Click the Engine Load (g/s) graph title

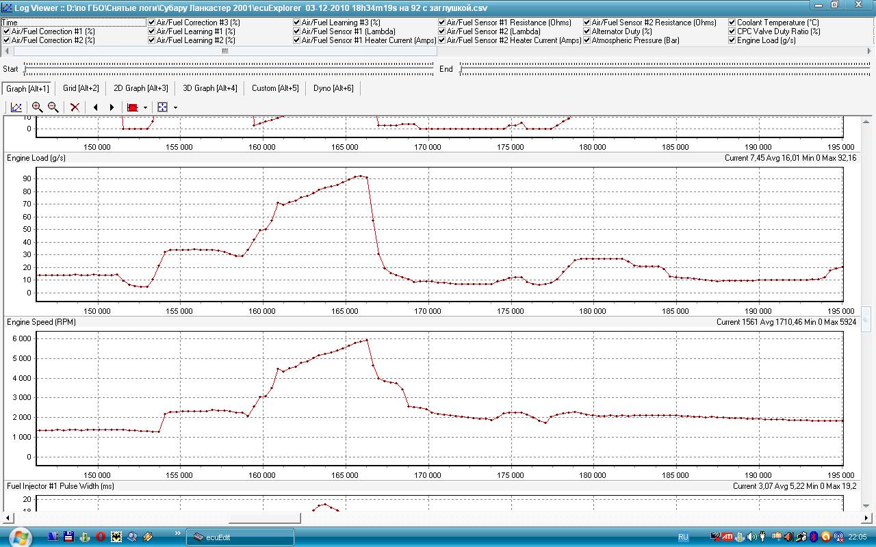[36, 158]
